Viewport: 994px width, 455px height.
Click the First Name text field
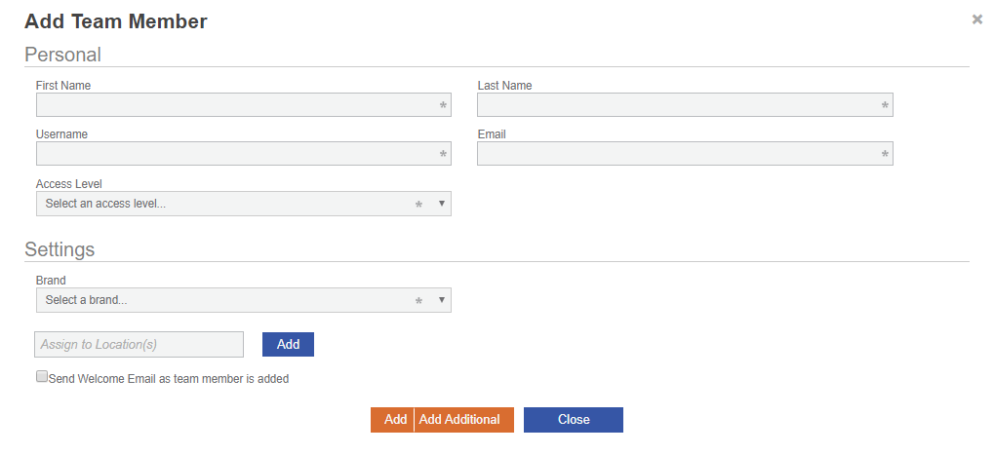tap(234, 105)
